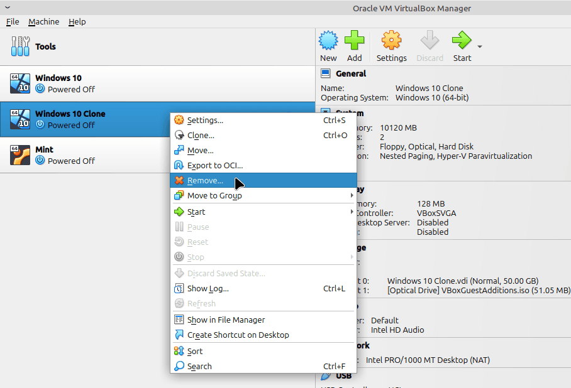Click the Export to OCI icon
Image resolution: width=571 pixels, height=388 pixels.
point(179,165)
